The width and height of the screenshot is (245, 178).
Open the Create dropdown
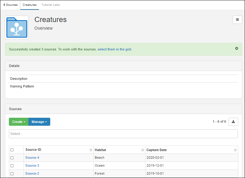tap(18, 121)
